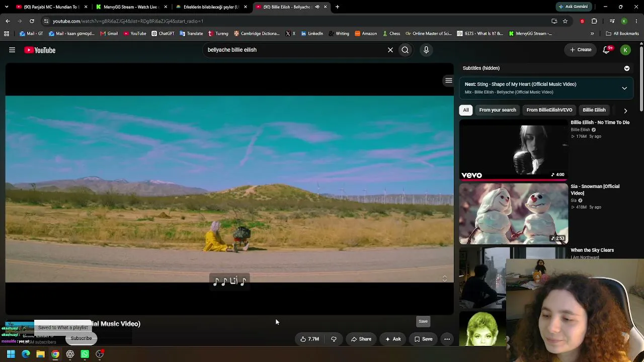Image resolution: width=644 pixels, height=362 pixels.
Task: Expand the Subtitles (hidden) panel
Action: pos(626,68)
